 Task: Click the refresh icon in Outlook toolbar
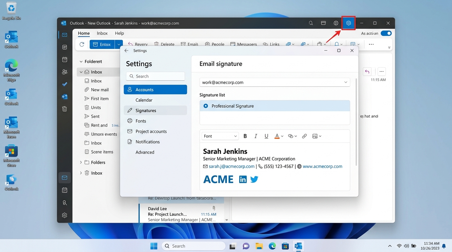tap(82, 44)
